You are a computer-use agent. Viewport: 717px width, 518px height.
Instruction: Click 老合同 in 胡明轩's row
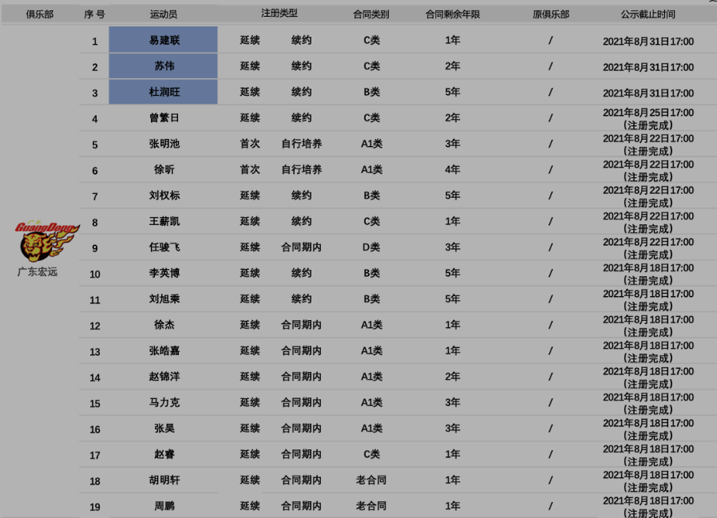coord(371,480)
